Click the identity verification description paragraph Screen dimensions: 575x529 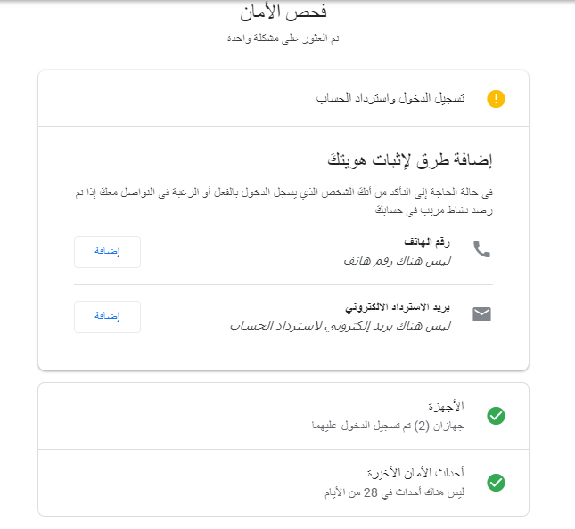tap(283, 200)
